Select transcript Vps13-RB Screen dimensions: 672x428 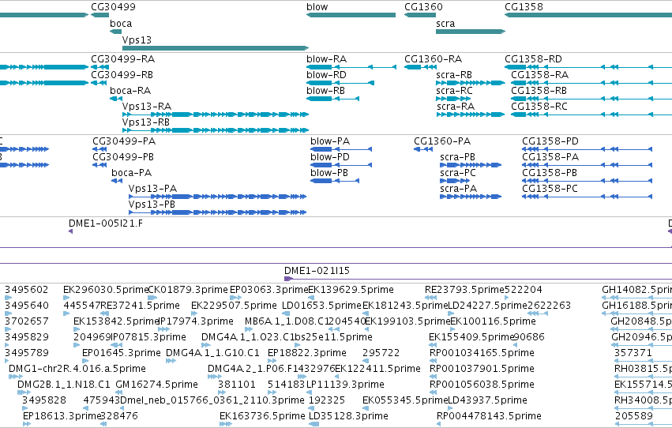(216, 130)
